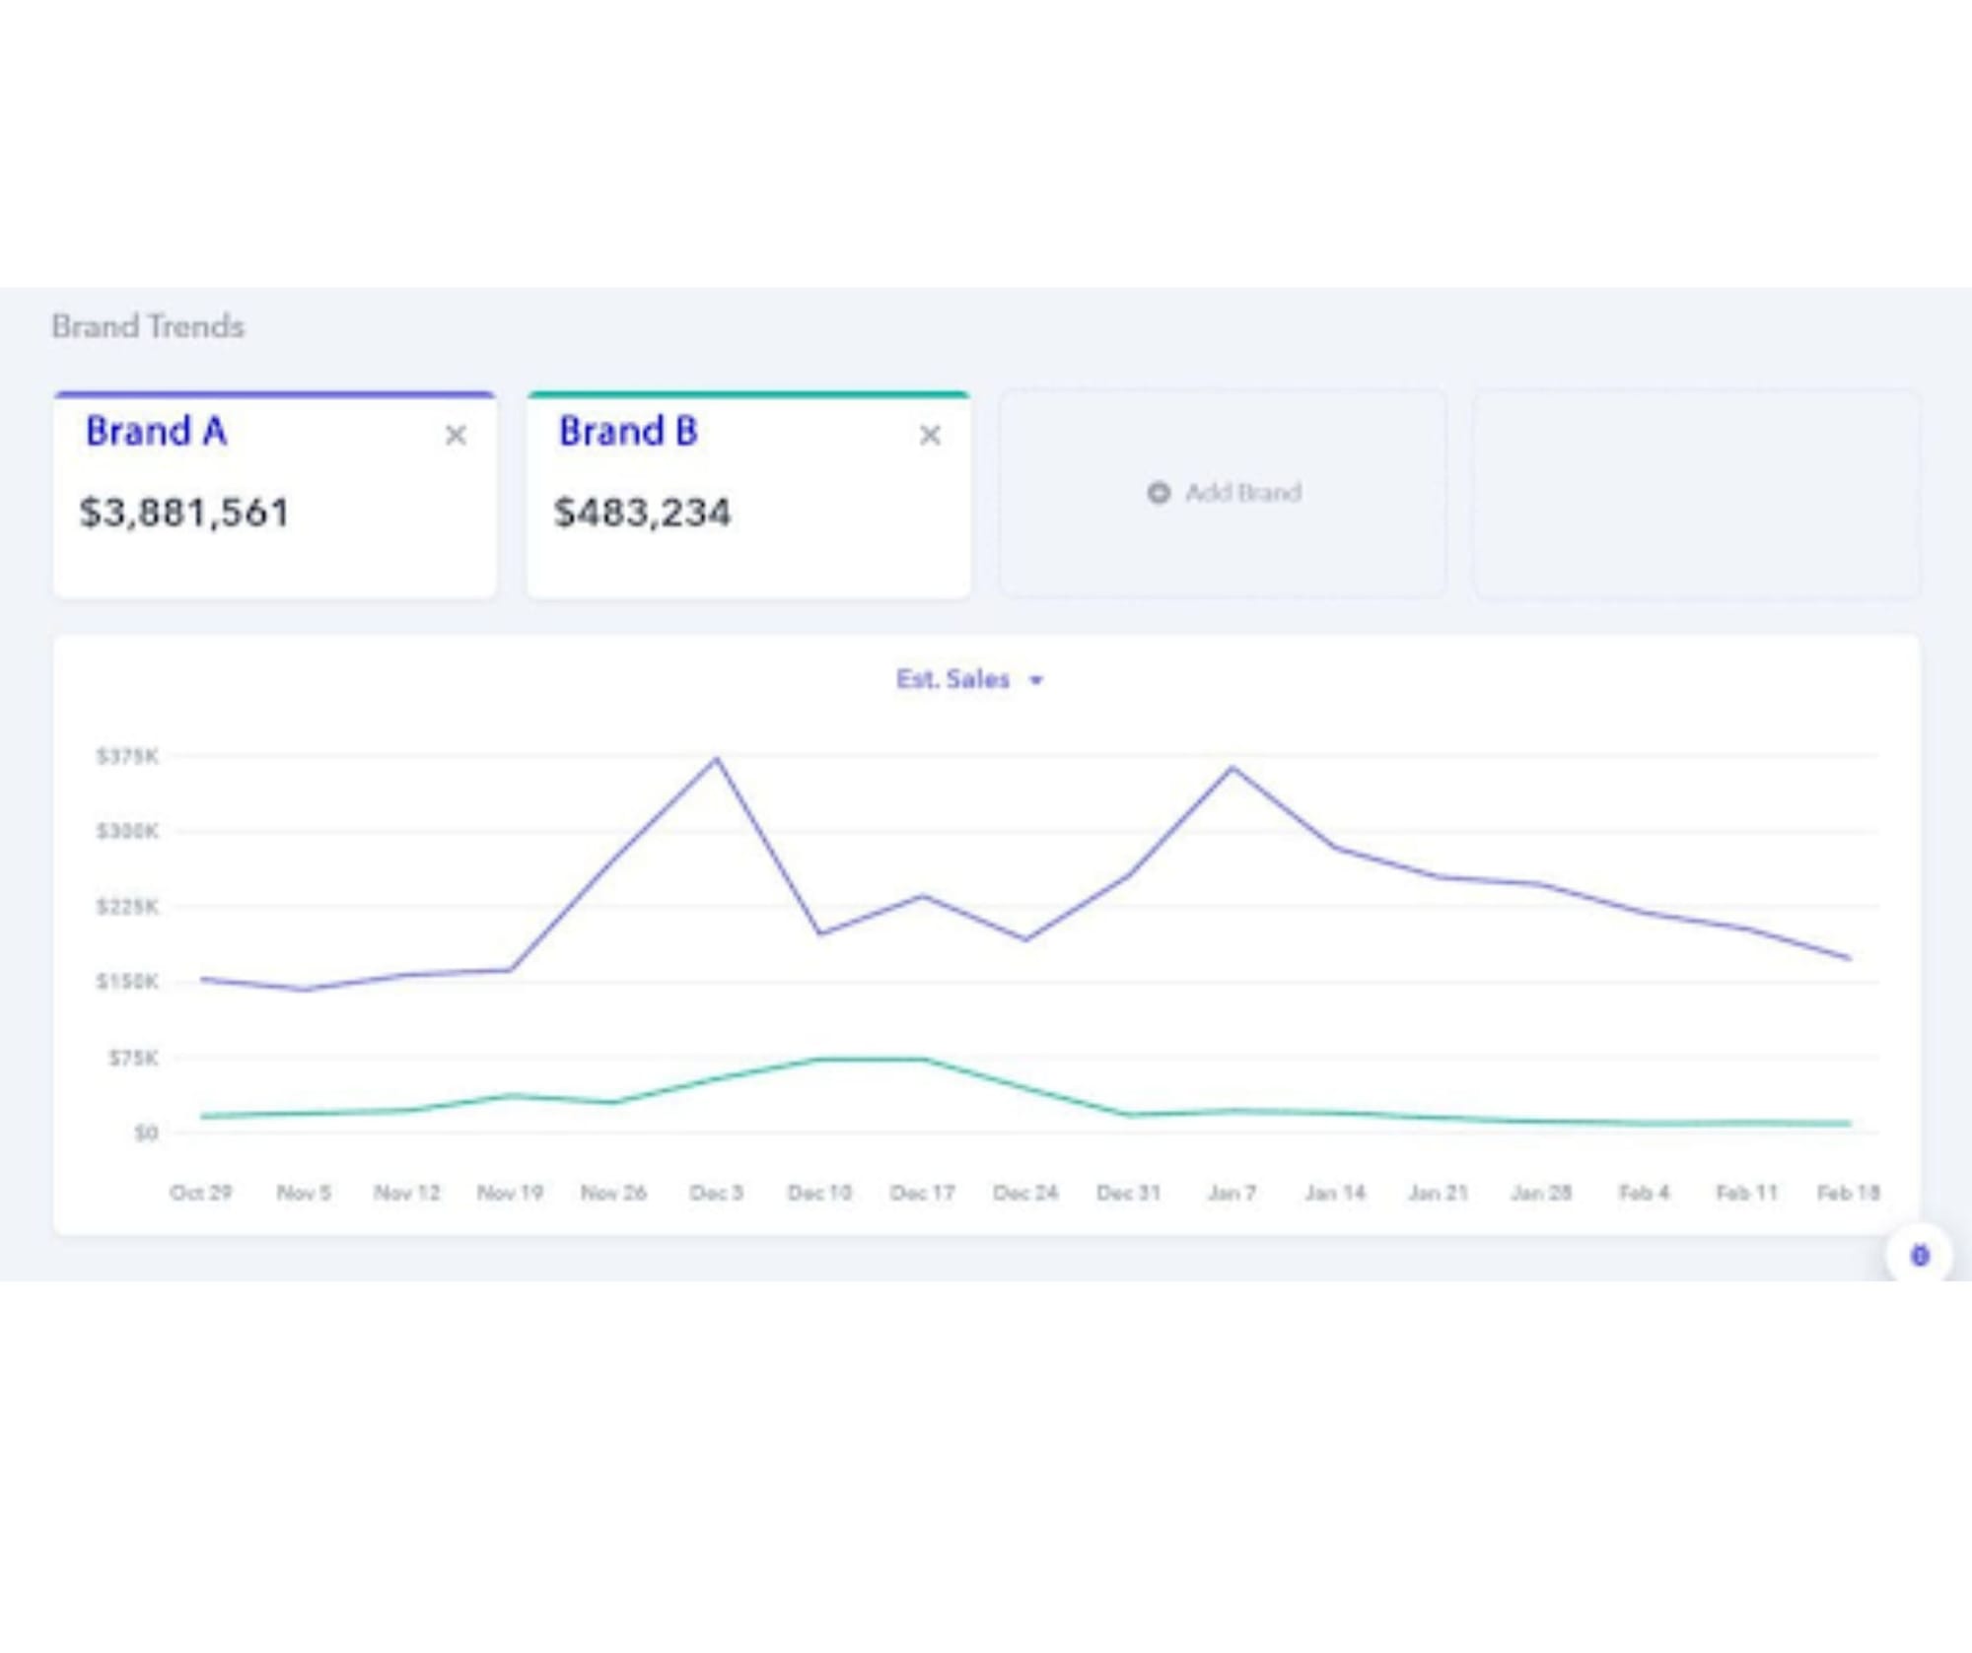The height and width of the screenshot is (1653, 1972).
Task: Remove Brand B with its X icon
Action: click(x=929, y=435)
